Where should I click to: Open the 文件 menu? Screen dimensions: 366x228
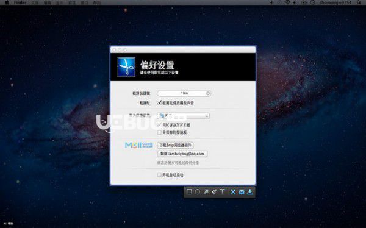coord(35,3)
